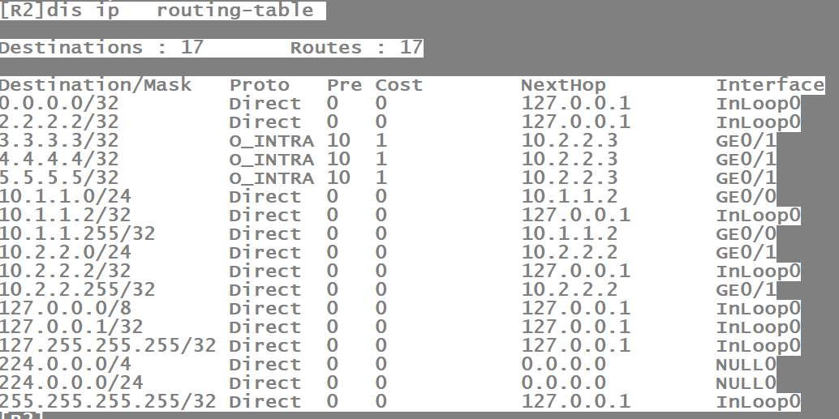The width and height of the screenshot is (839, 419).
Task: Click the 5.5.5.5/32 route destination
Action: click(59, 178)
